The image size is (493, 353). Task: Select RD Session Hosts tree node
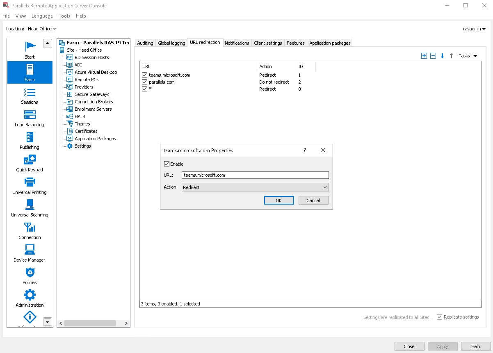[91, 57]
